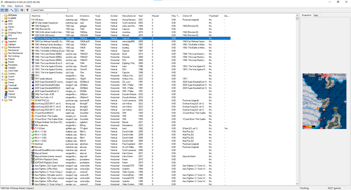Select the Samples filter icon
The image size is (351, 190).
tap(6, 68)
